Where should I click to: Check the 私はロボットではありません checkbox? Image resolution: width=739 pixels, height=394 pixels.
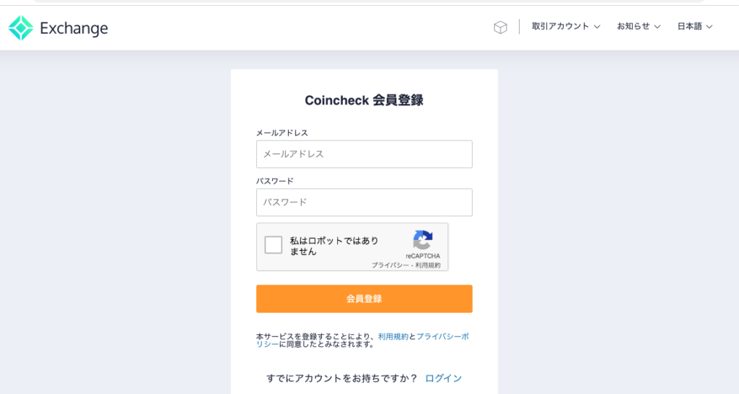pos(274,245)
